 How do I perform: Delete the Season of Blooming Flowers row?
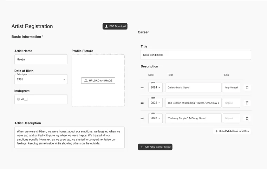click(x=247, y=103)
